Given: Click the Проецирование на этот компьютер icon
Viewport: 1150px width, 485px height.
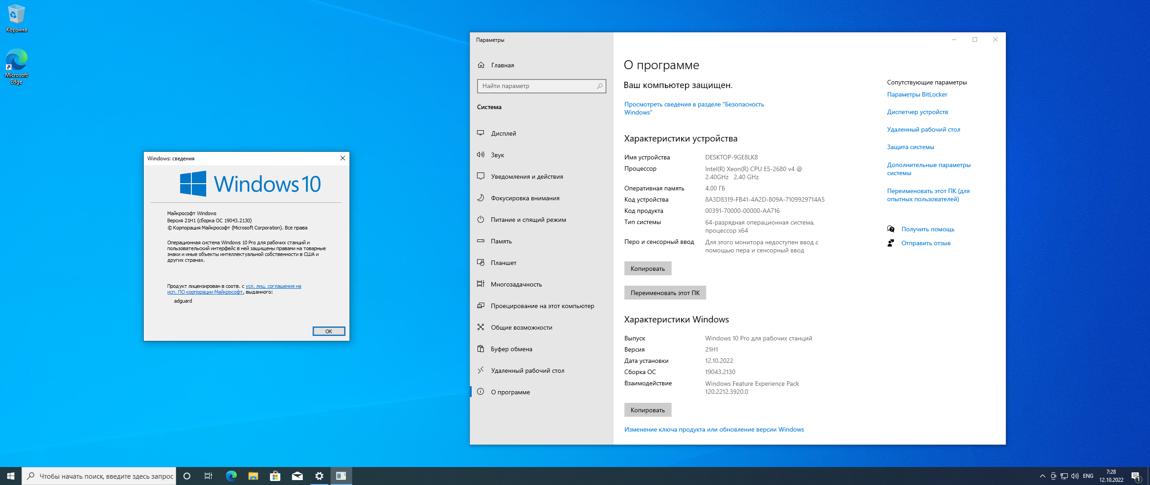Looking at the screenshot, I should (x=481, y=306).
